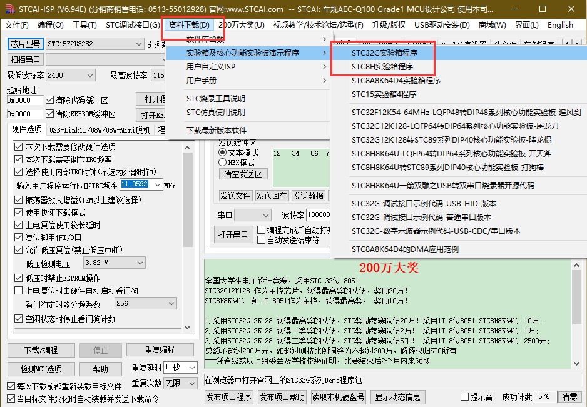Image resolution: width=587 pixels, height=407 pixels.
Task: Open the 工具(T) menu
Action: pos(84,25)
